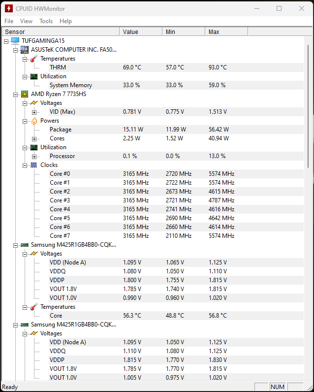The image size is (314, 392).
Task: Collapse the Powers group
Action: (25, 121)
